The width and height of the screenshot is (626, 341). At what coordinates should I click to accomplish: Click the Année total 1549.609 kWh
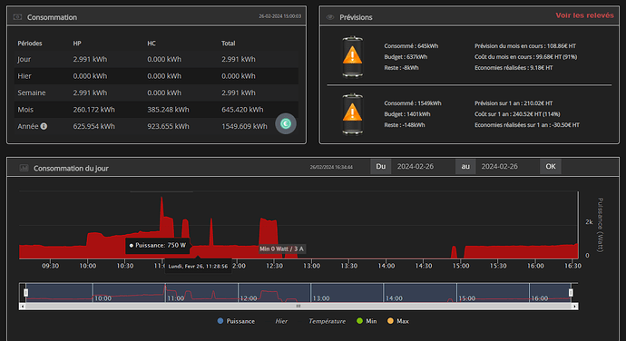[x=244, y=126]
